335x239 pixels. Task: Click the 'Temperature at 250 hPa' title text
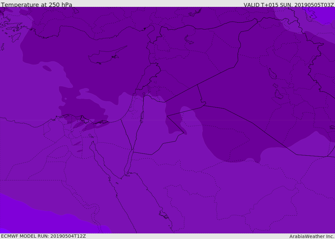pos(37,5)
